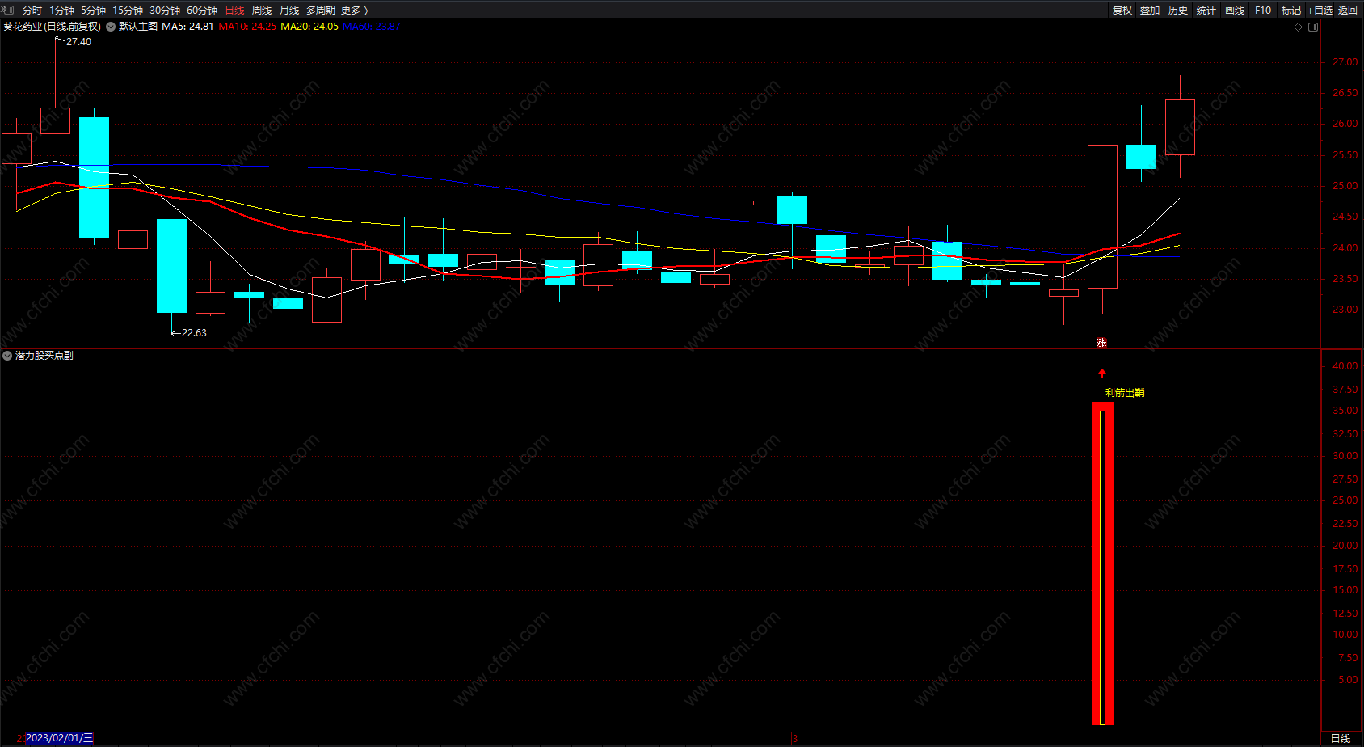Image resolution: width=1364 pixels, height=747 pixels.
Task: Click the collapse arrow icon before 分时
Action: 8,10
